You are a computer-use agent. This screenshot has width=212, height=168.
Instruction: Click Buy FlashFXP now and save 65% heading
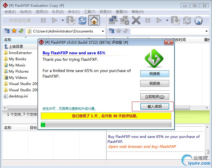pyautogui.click(x=74, y=53)
